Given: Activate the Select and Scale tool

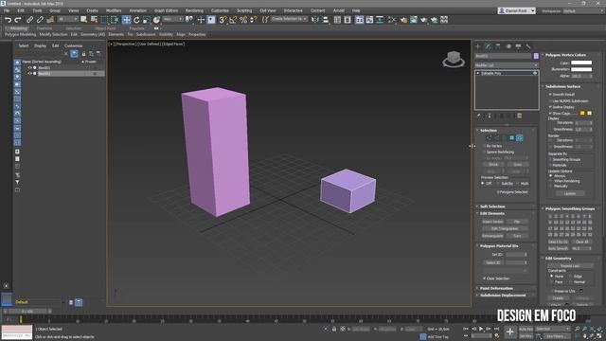Looking at the screenshot, I should click(x=147, y=20).
